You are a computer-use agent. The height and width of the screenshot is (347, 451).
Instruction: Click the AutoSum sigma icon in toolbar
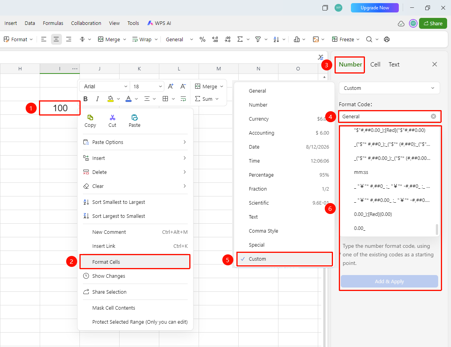point(240,39)
